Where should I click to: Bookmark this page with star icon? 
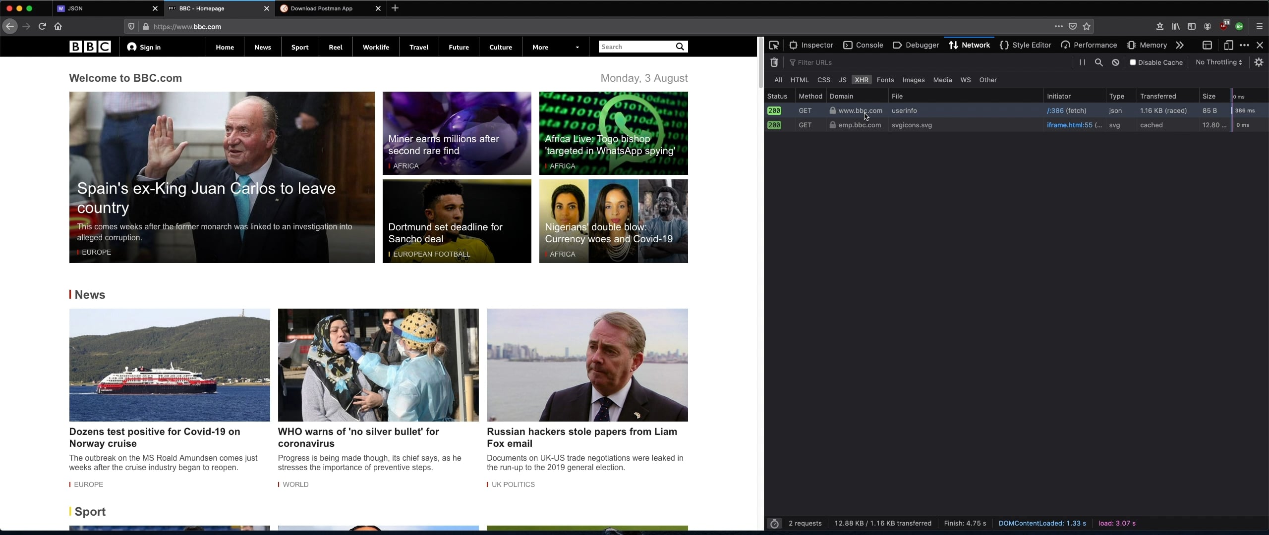tap(1087, 26)
